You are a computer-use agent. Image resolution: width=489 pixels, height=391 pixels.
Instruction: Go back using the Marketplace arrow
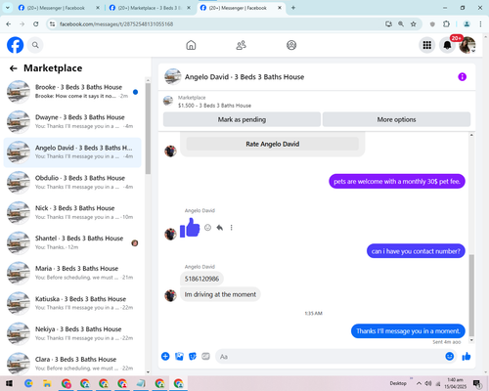click(14, 68)
